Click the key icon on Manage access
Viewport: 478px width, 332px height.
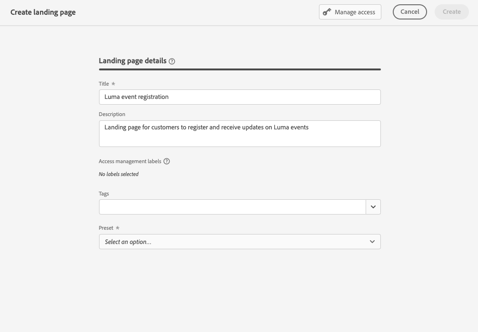click(x=327, y=12)
